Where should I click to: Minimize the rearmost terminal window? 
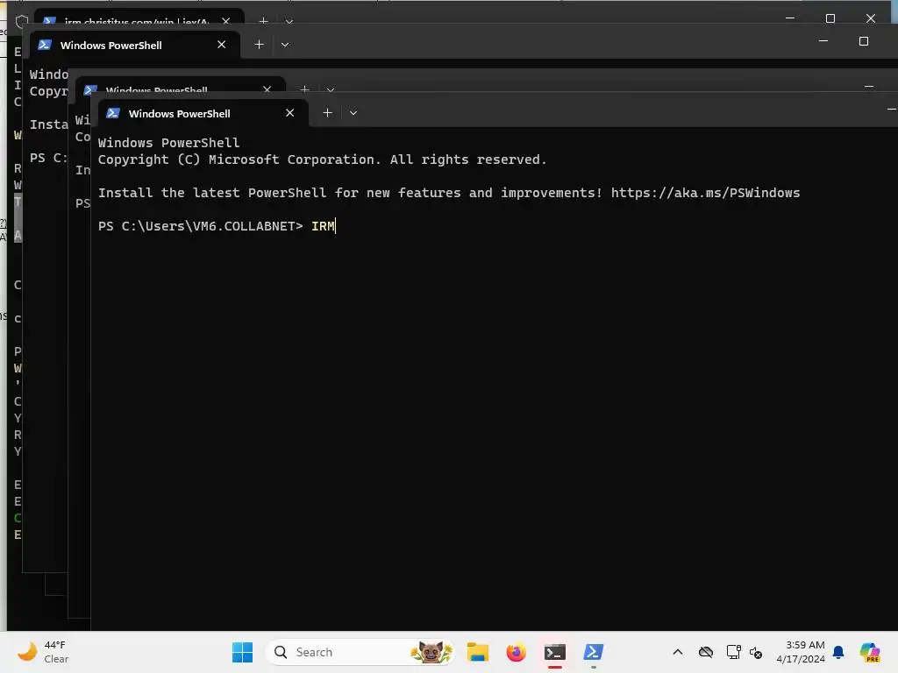[x=790, y=18]
